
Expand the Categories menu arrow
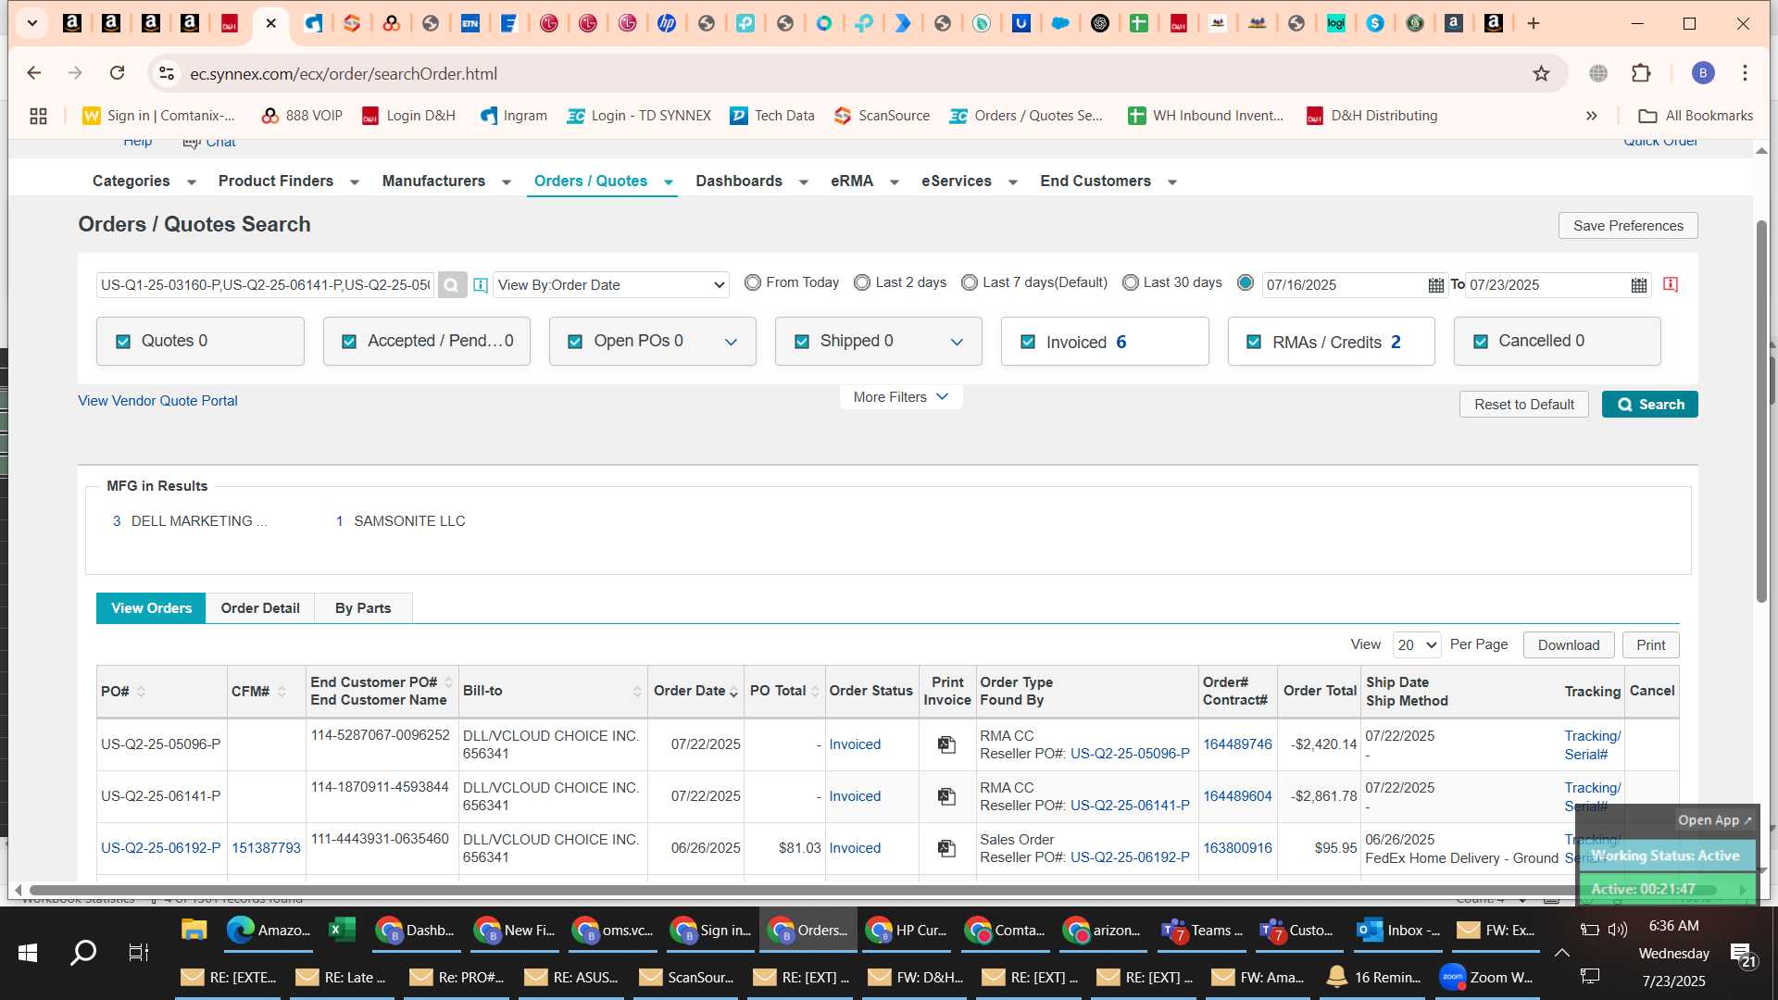192,182
